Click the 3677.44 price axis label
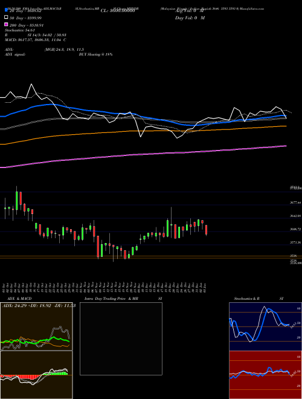 [x=295, y=203]
